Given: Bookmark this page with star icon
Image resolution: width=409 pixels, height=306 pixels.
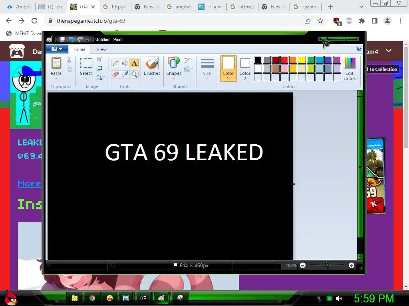Looking at the screenshot, I should point(320,21).
